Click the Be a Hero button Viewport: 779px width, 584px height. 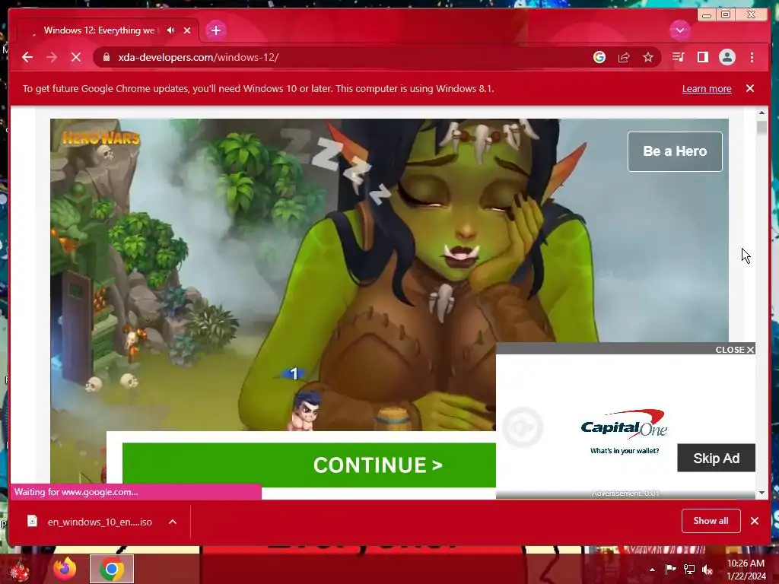point(675,151)
